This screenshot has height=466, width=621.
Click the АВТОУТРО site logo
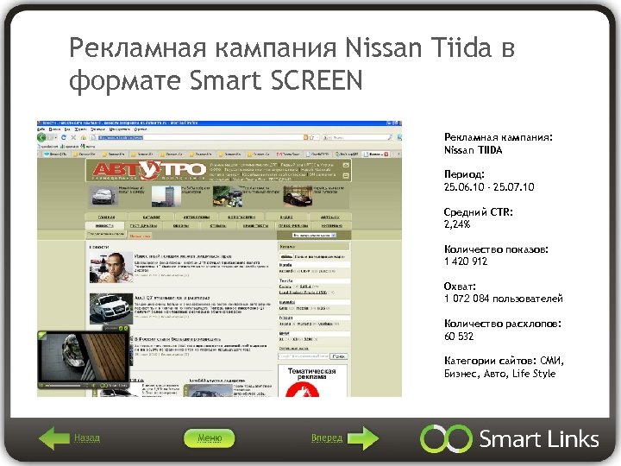149,171
